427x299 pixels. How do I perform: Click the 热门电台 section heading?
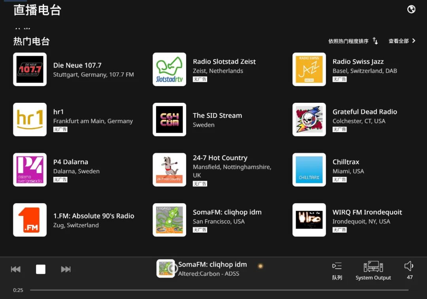pos(32,41)
